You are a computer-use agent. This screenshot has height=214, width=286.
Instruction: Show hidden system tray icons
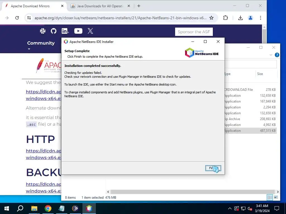pyautogui.click(x=230, y=208)
